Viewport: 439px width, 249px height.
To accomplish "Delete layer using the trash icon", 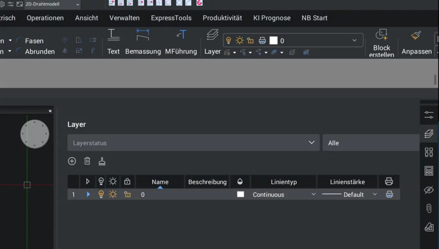I will [x=87, y=161].
